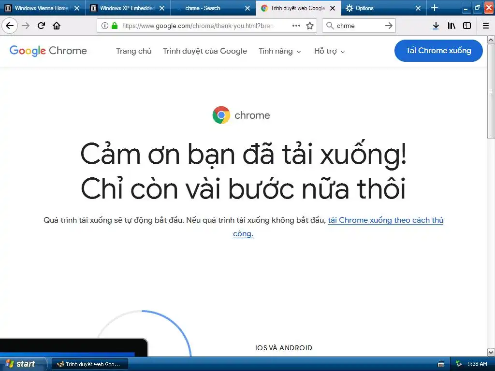Open the hamburger application menu
This screenshot has width=495, height=371.
486,26
